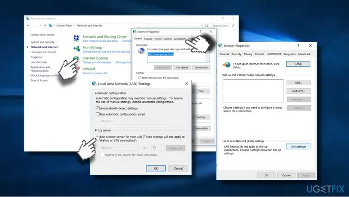Click Use default home page button

pos(182,67)
